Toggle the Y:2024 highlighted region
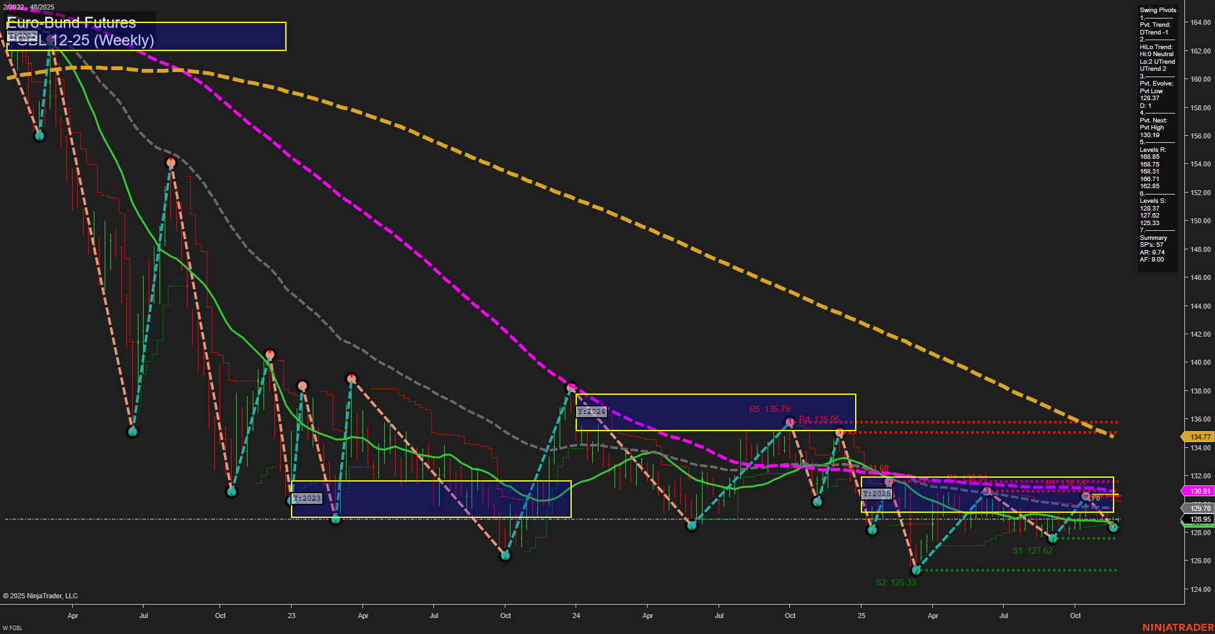Image resolution: width=1215 pixels, height=634 pixels. pos(715,411)
